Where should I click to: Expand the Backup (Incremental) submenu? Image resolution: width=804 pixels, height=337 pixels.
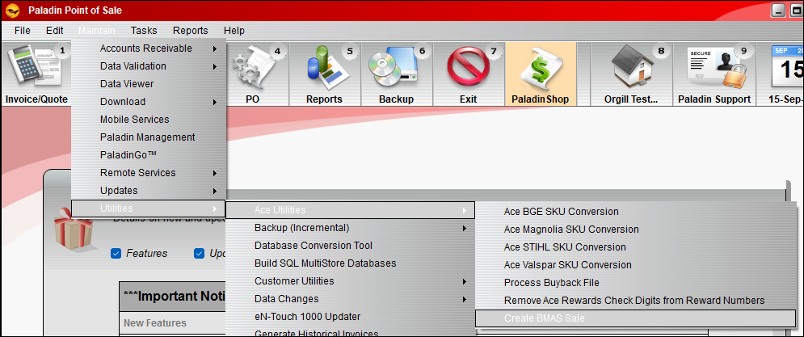tap(301, 228)
